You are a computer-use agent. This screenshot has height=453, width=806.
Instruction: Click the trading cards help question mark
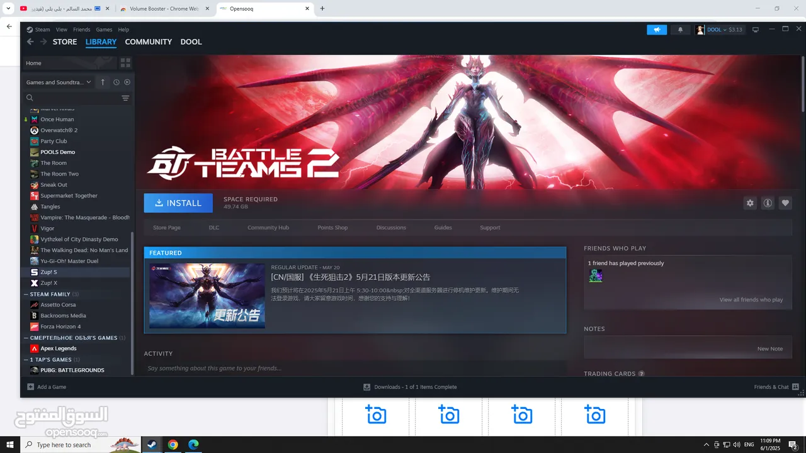click(642, 374)
